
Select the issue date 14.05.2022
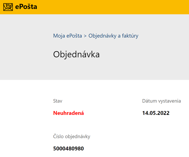156,113
